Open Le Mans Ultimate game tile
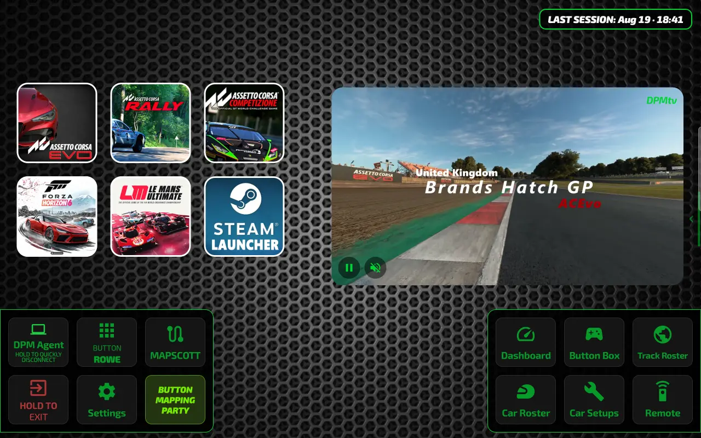 pos(151,217)
